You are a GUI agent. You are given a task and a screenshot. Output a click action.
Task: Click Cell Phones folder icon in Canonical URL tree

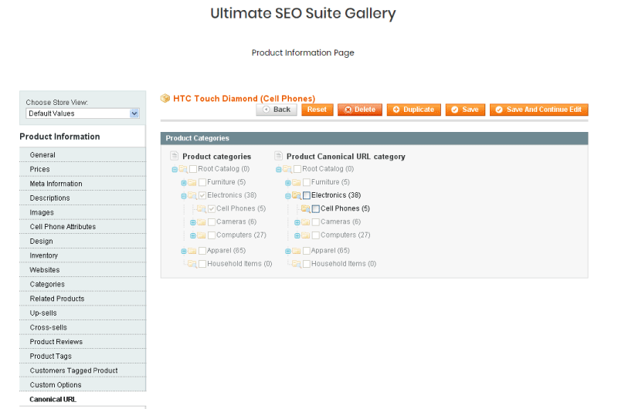[x=305, y=208]
